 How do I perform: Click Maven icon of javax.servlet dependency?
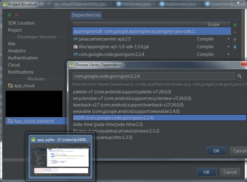coord(76,39)
